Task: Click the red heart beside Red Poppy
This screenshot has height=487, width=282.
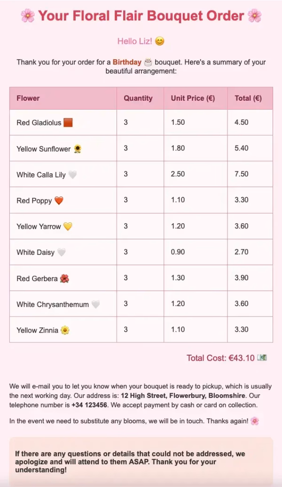Action: point(59,201)
